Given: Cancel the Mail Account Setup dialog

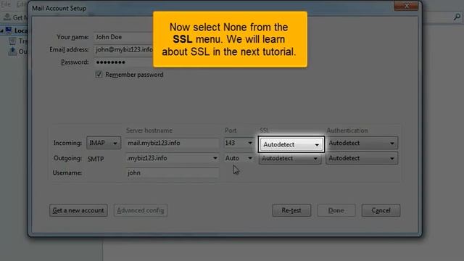Looking at the screenshot, I should 381,210.
